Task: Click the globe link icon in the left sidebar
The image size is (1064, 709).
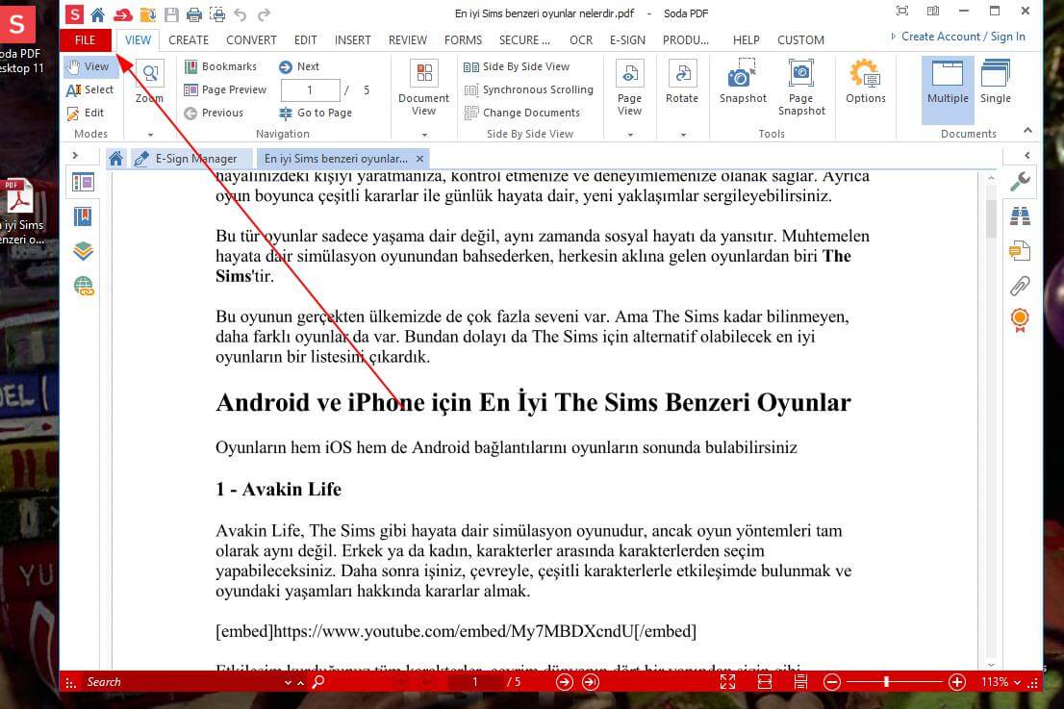Action: pyautogui.click(x=84, y=287)
